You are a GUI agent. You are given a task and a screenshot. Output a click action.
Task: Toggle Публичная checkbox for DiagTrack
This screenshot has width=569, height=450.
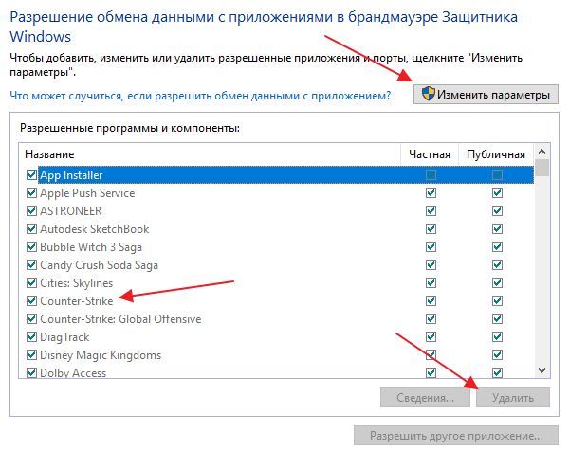click(497, 337)
